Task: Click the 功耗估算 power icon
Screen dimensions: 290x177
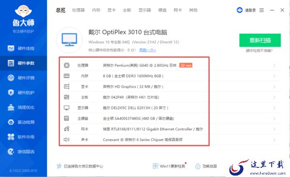Action: (198, 166)
